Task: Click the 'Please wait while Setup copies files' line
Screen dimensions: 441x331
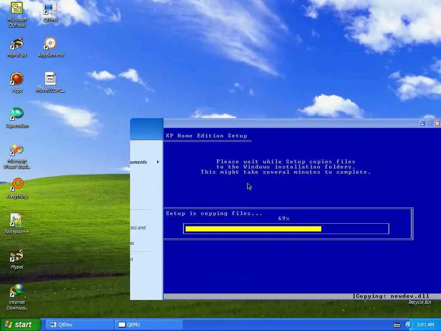Action: point(286,162)
